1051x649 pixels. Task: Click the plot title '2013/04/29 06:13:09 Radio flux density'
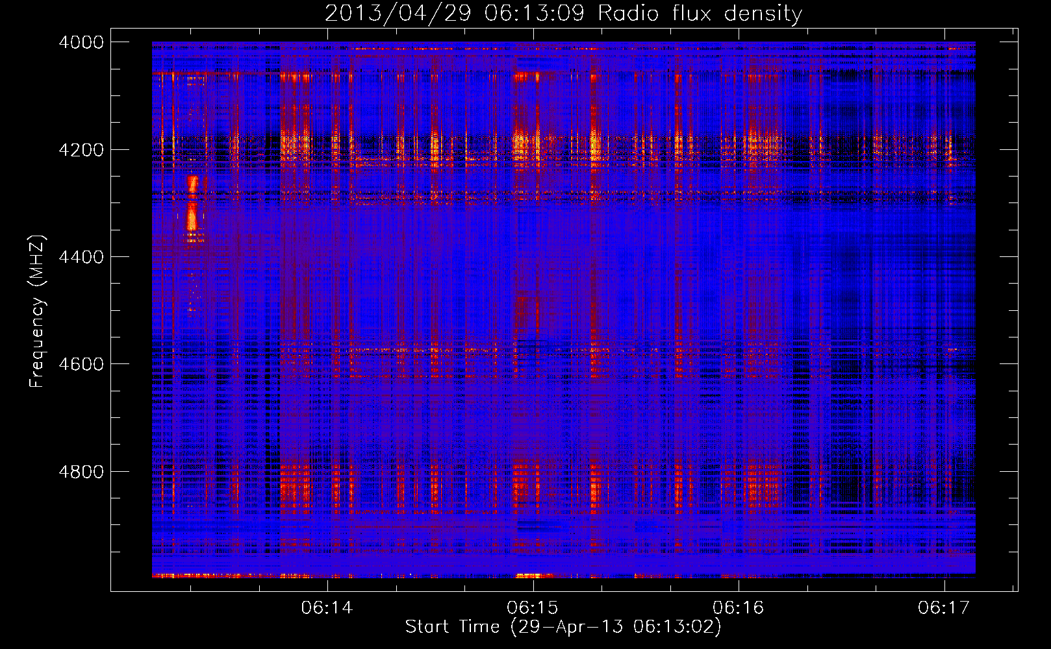(563, 14)
